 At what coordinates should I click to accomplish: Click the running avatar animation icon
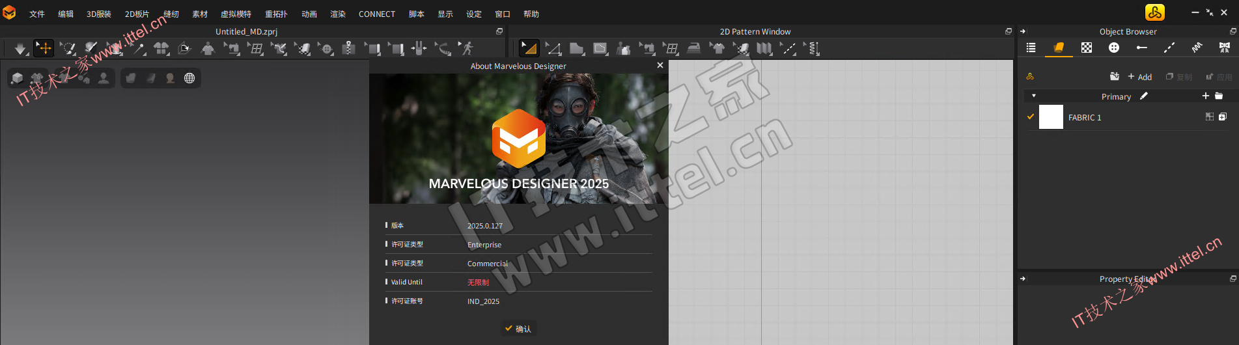point(466,48)
